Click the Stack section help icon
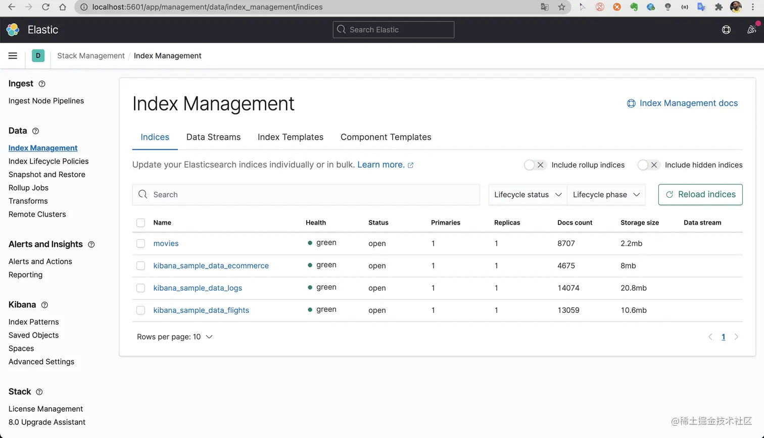 coord(39,392)
